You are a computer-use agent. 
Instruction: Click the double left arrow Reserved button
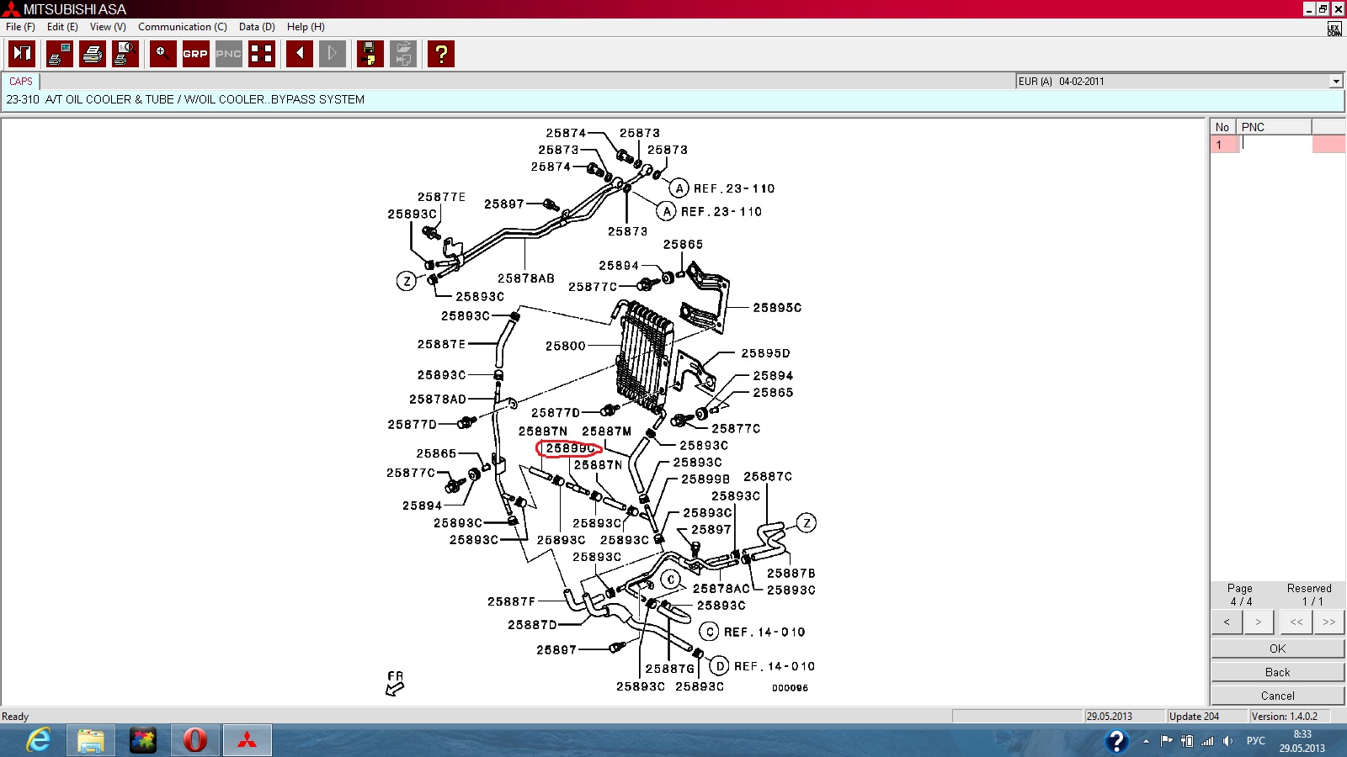click(1296, 622)
